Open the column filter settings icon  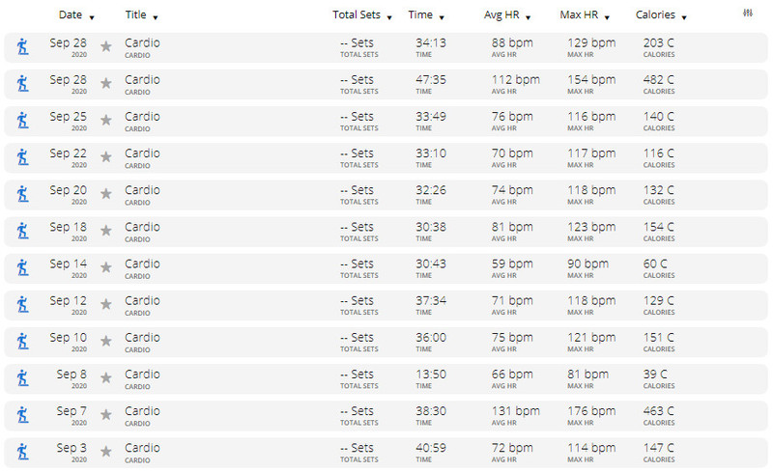tap(747, 14)
